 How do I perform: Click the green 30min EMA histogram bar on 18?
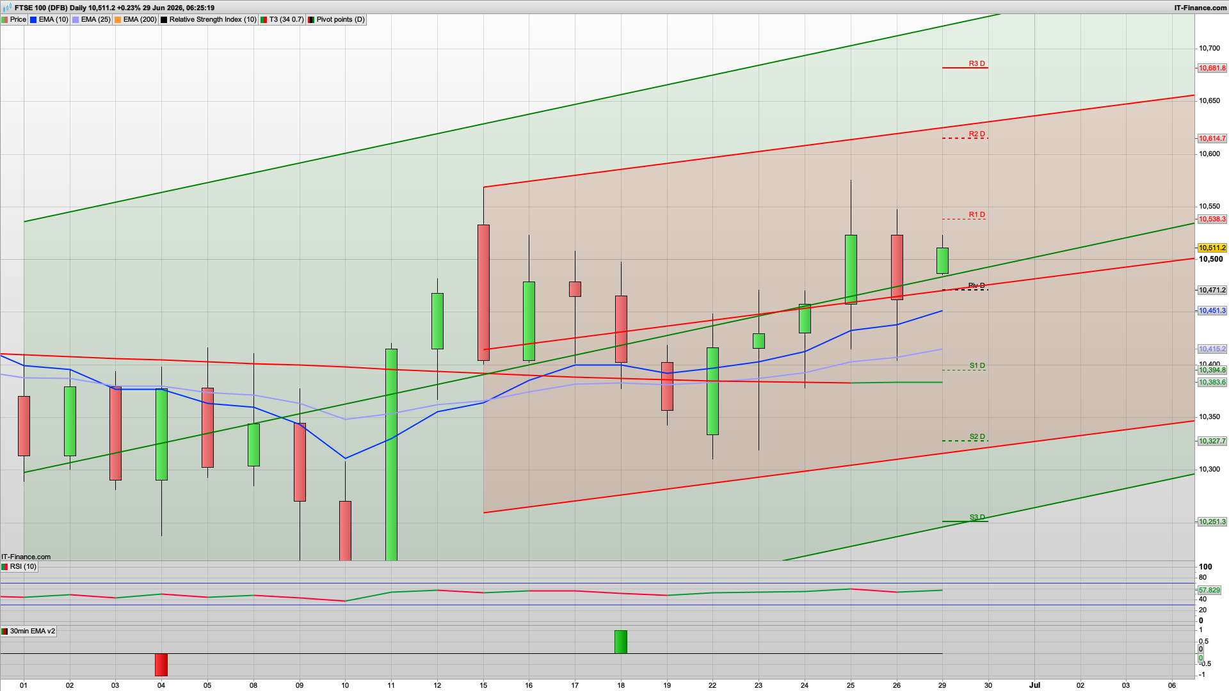[x=621, y=642]
